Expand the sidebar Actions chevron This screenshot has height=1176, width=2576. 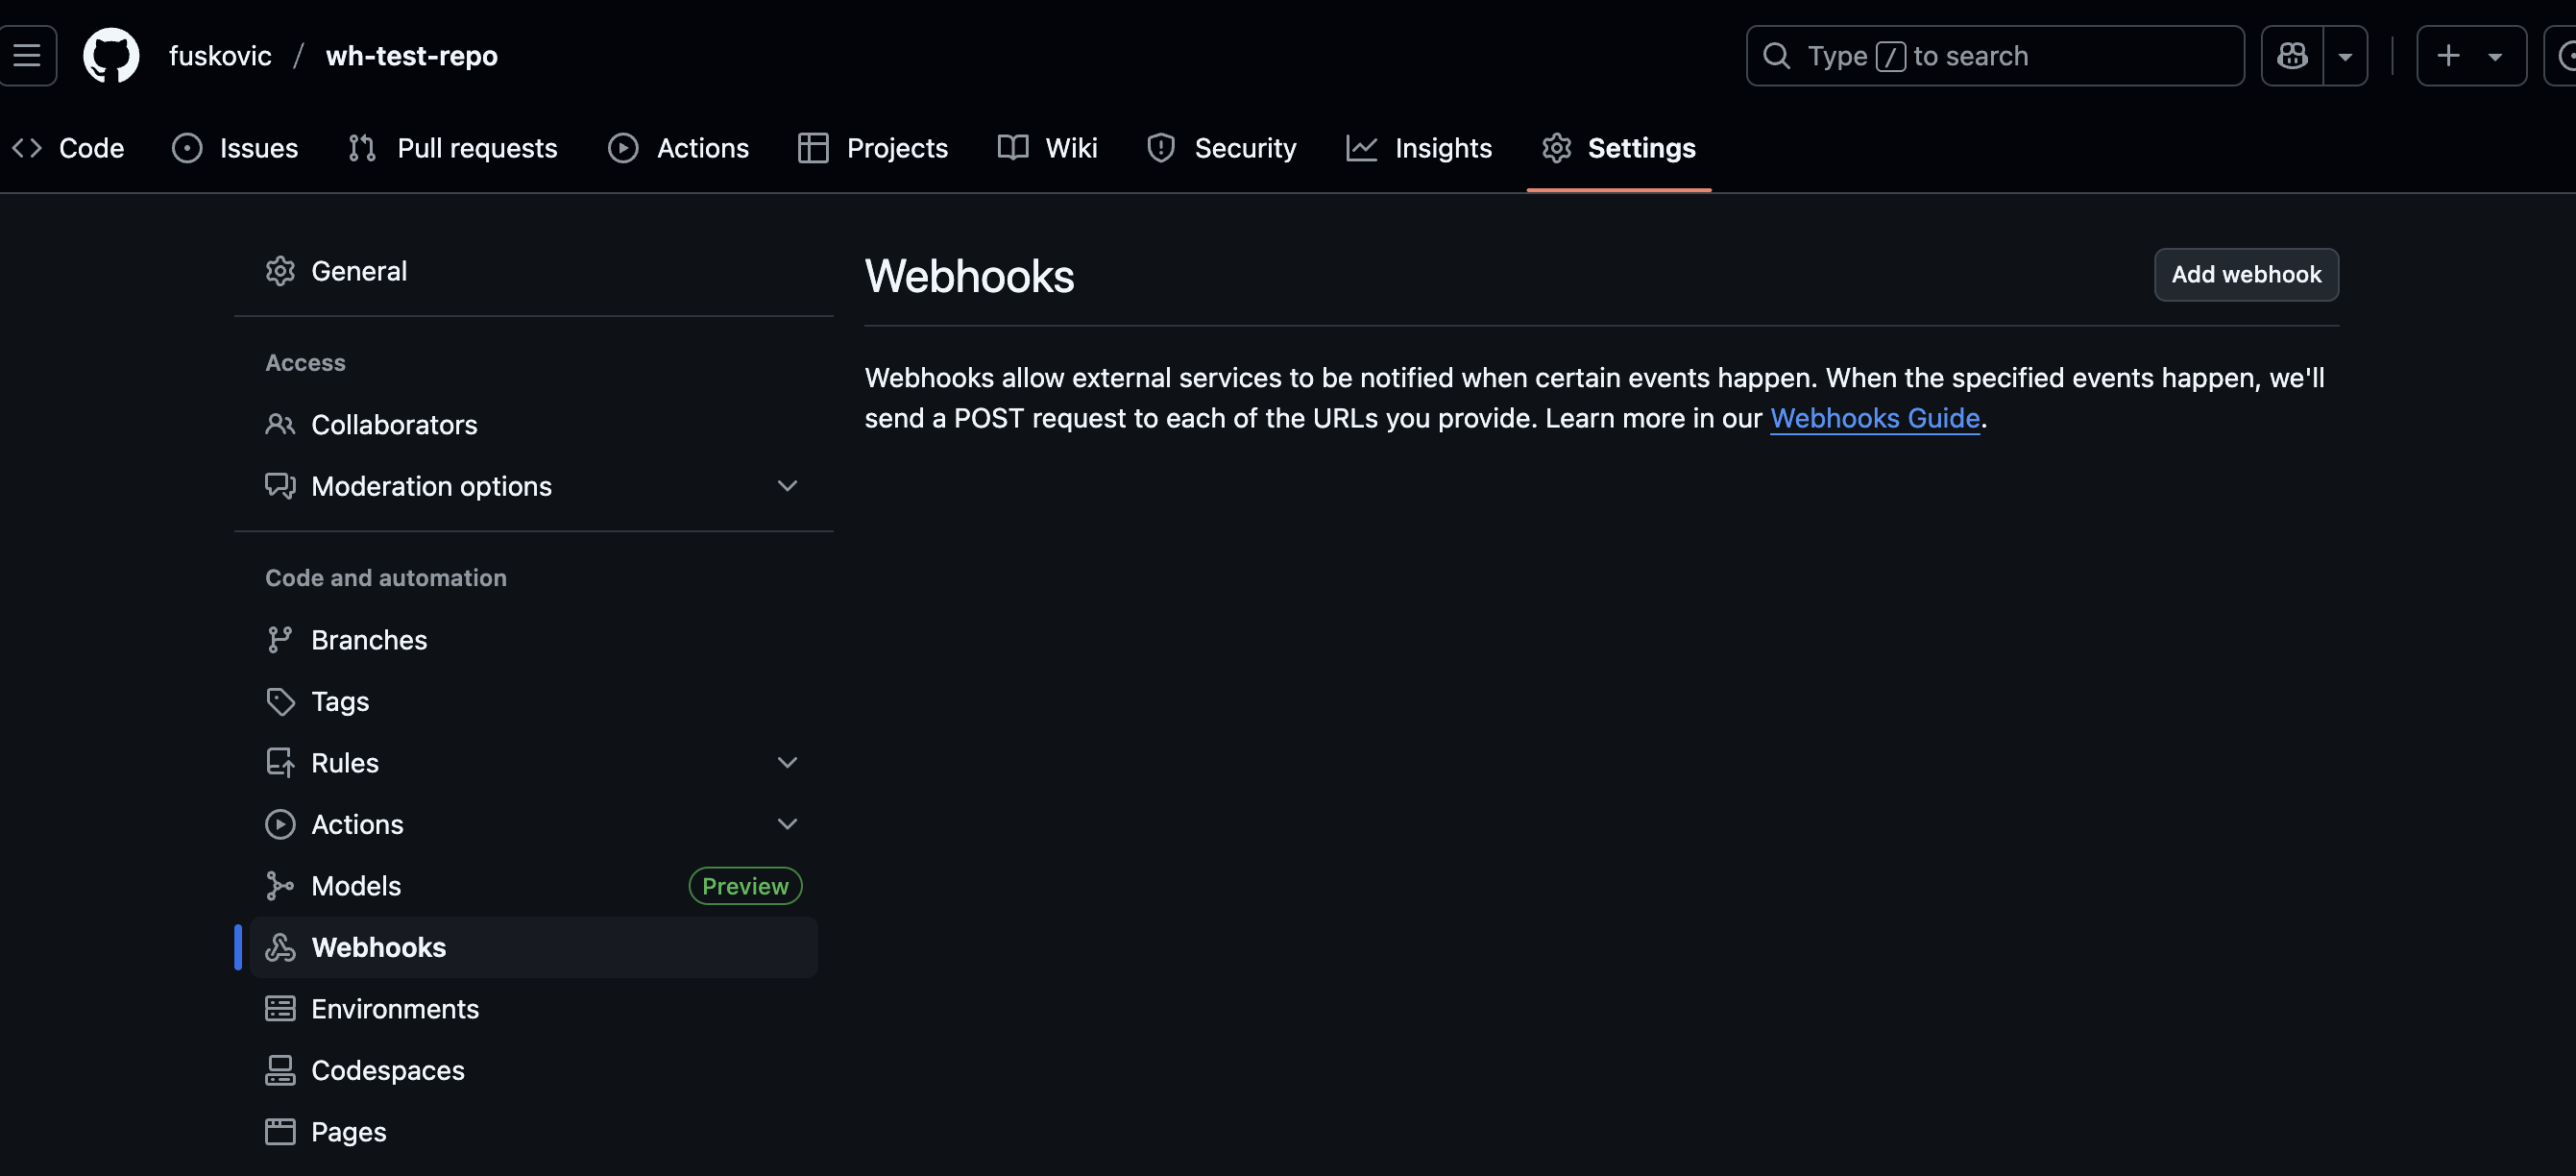[787, 824]
